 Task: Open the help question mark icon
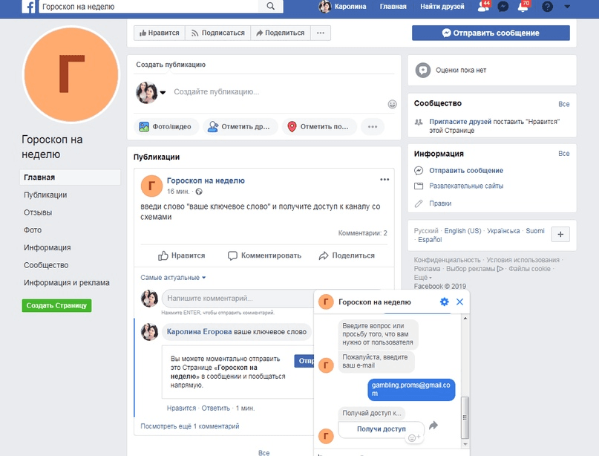(547, 7)
